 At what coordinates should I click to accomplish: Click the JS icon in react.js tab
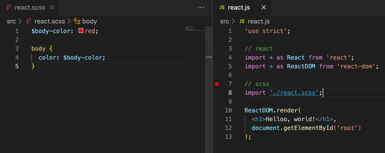click(222, 7)
